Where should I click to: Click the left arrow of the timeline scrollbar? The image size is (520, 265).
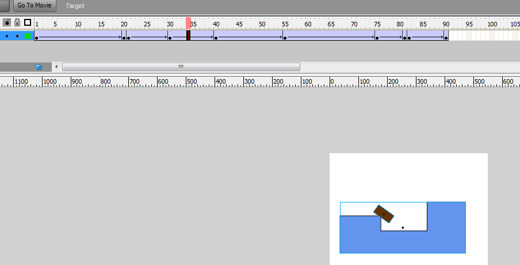click(56, 67)
